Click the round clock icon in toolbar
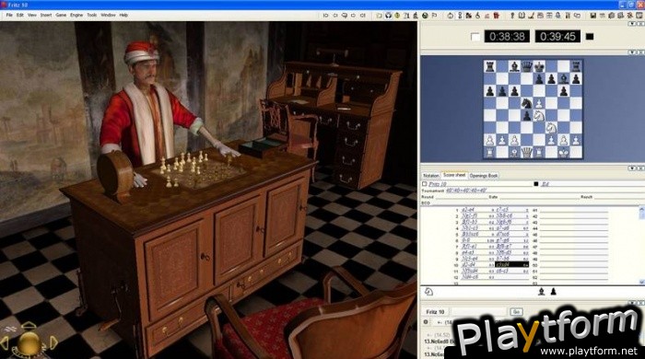Viewport: 645px width, 359px height. pos(451,16)
